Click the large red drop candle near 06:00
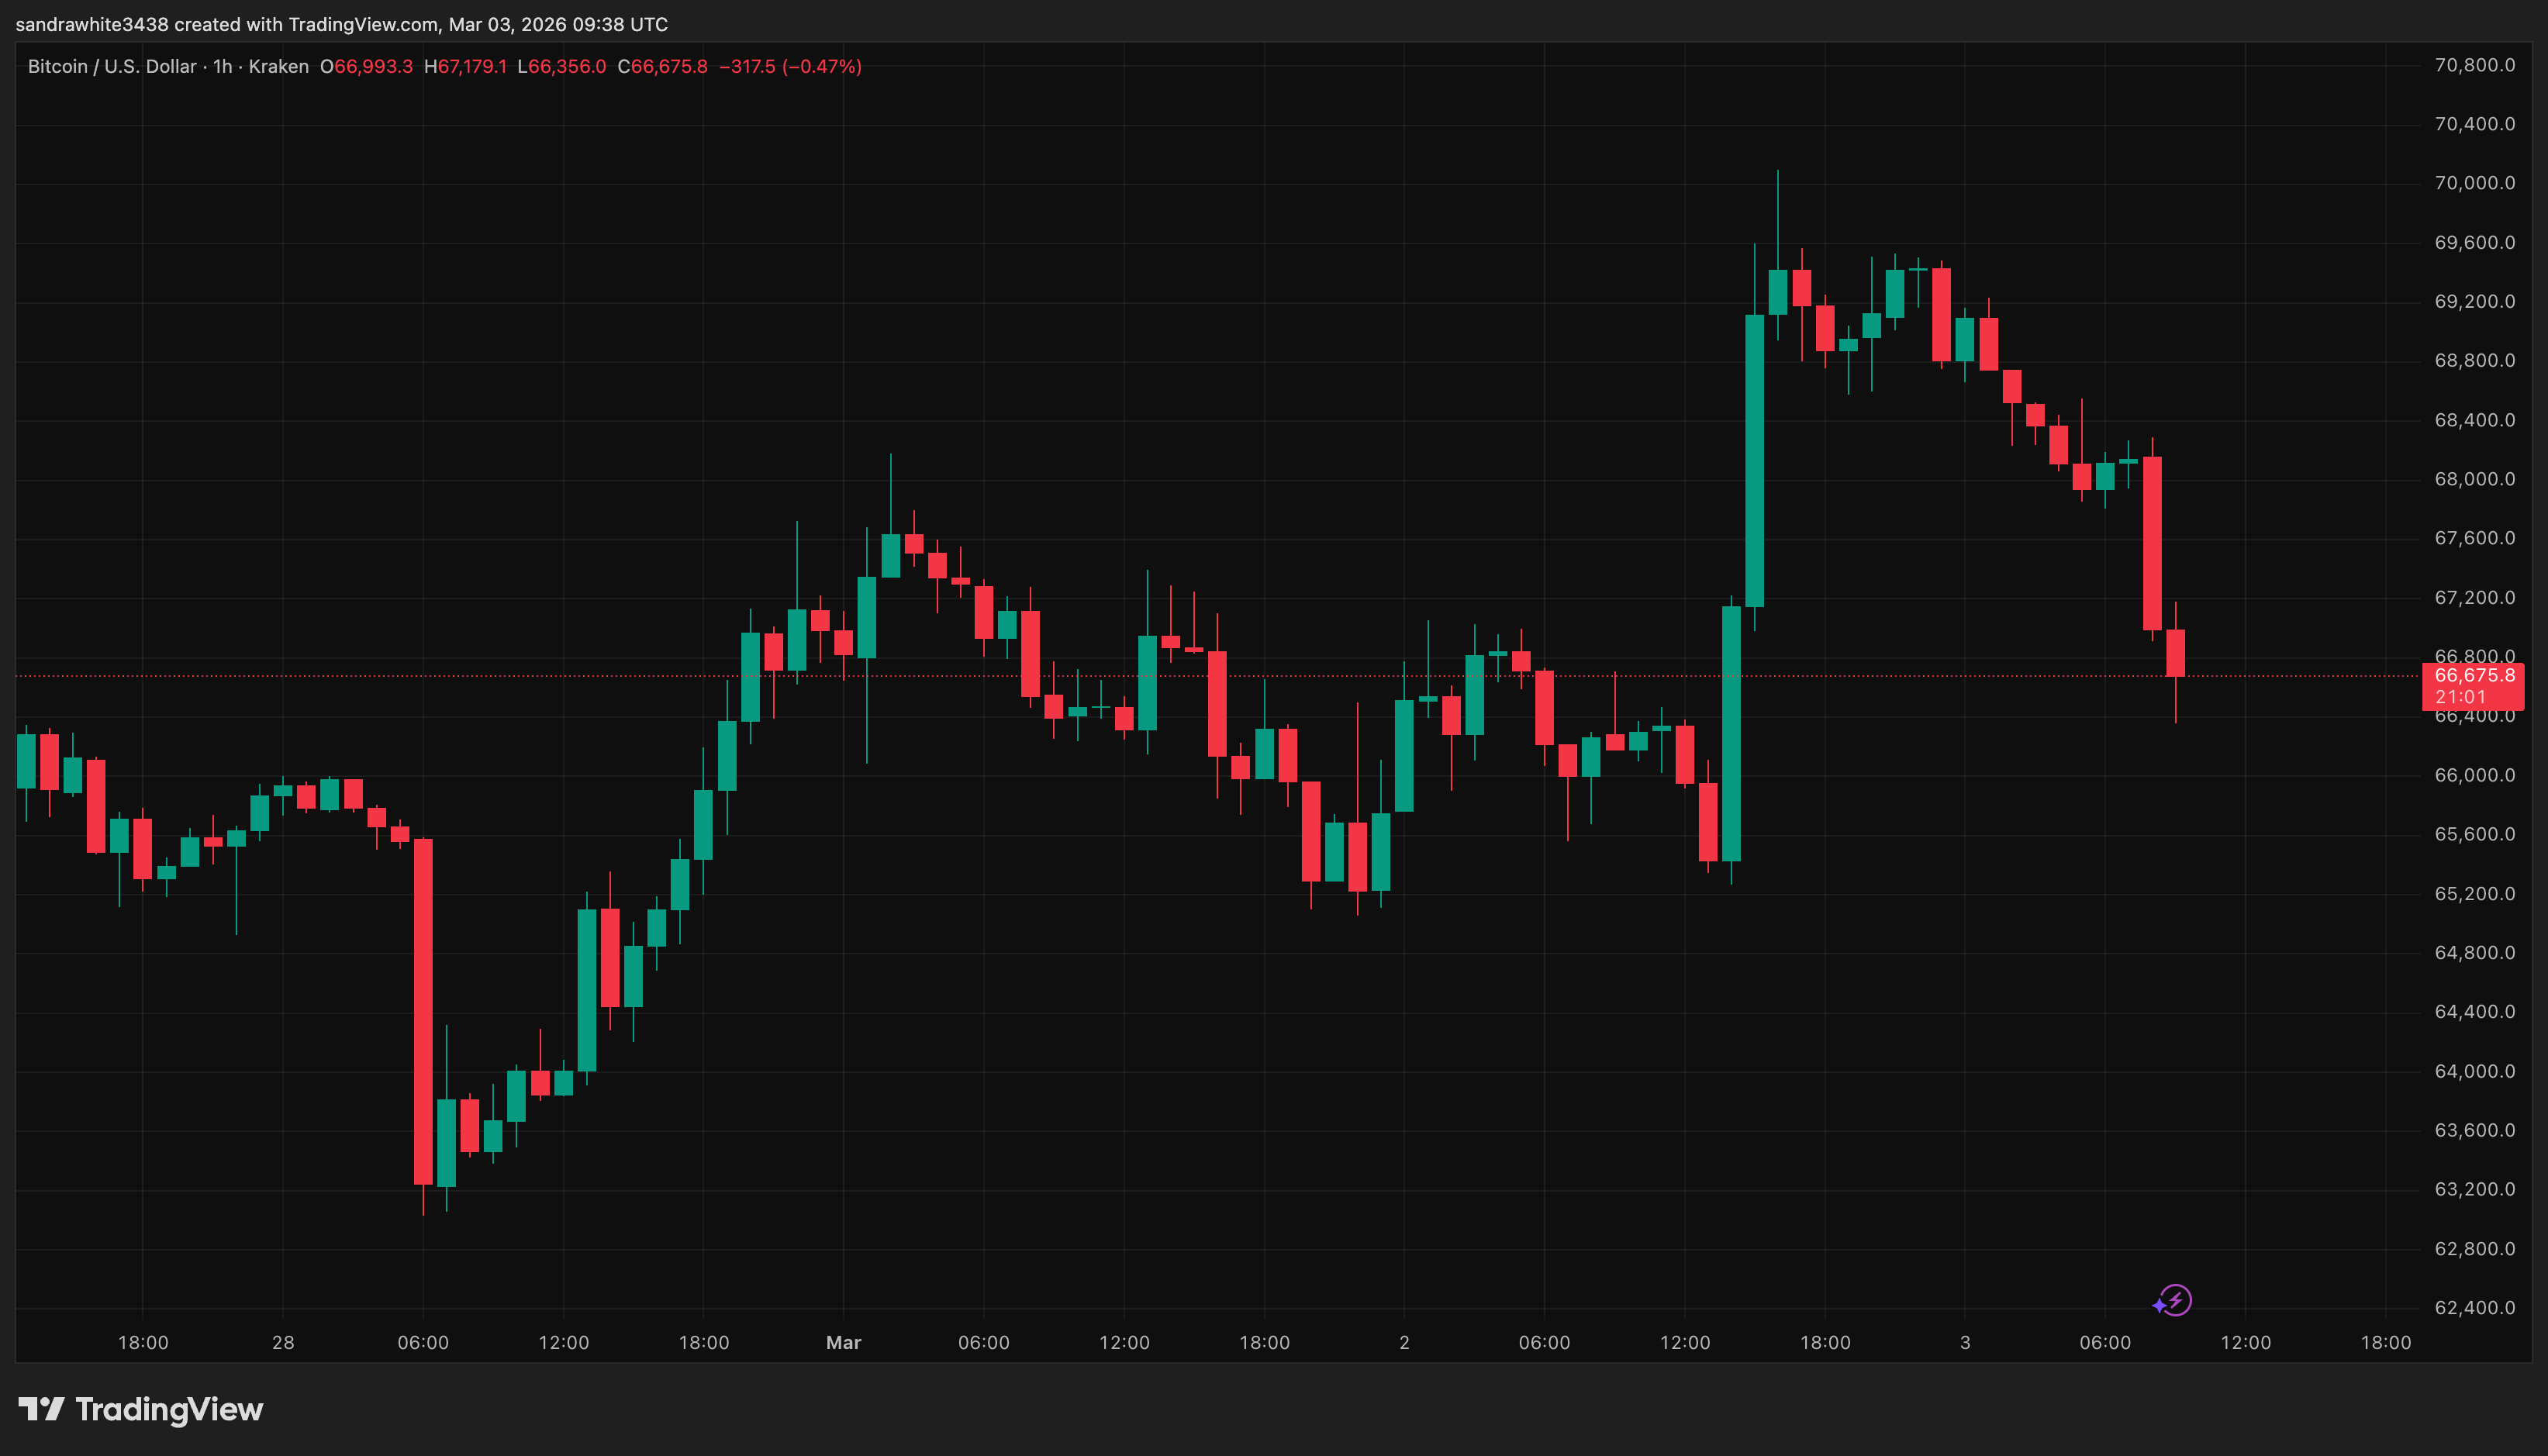Viewport: 2548px width, 1456px height. pos(424,1000)
